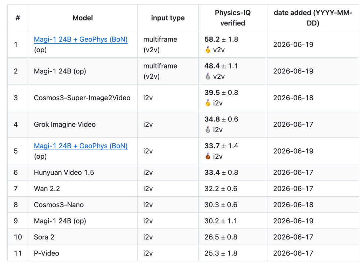The width and height of the screenshot is (362, 265).
Task: Click the gold medal icon in Cosmos3-Super row
Action: coord(208,103)
